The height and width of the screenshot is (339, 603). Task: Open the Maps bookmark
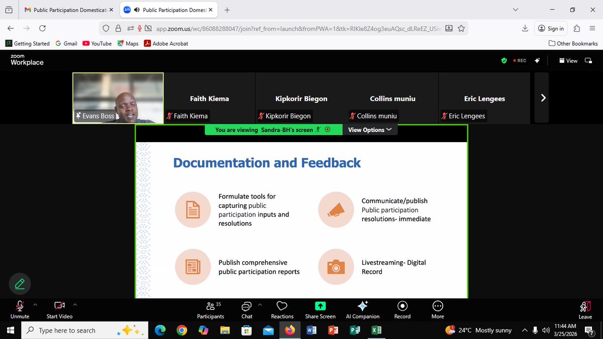[128, 44]
